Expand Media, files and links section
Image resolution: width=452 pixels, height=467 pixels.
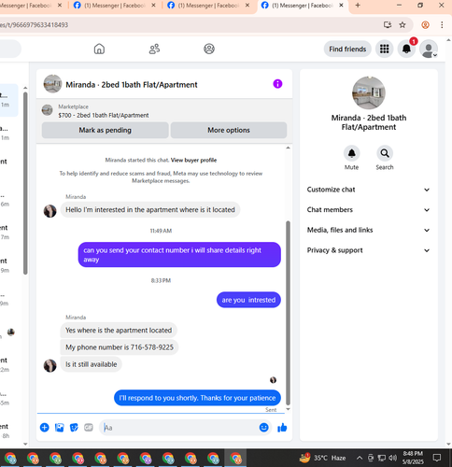coord(368,230)
